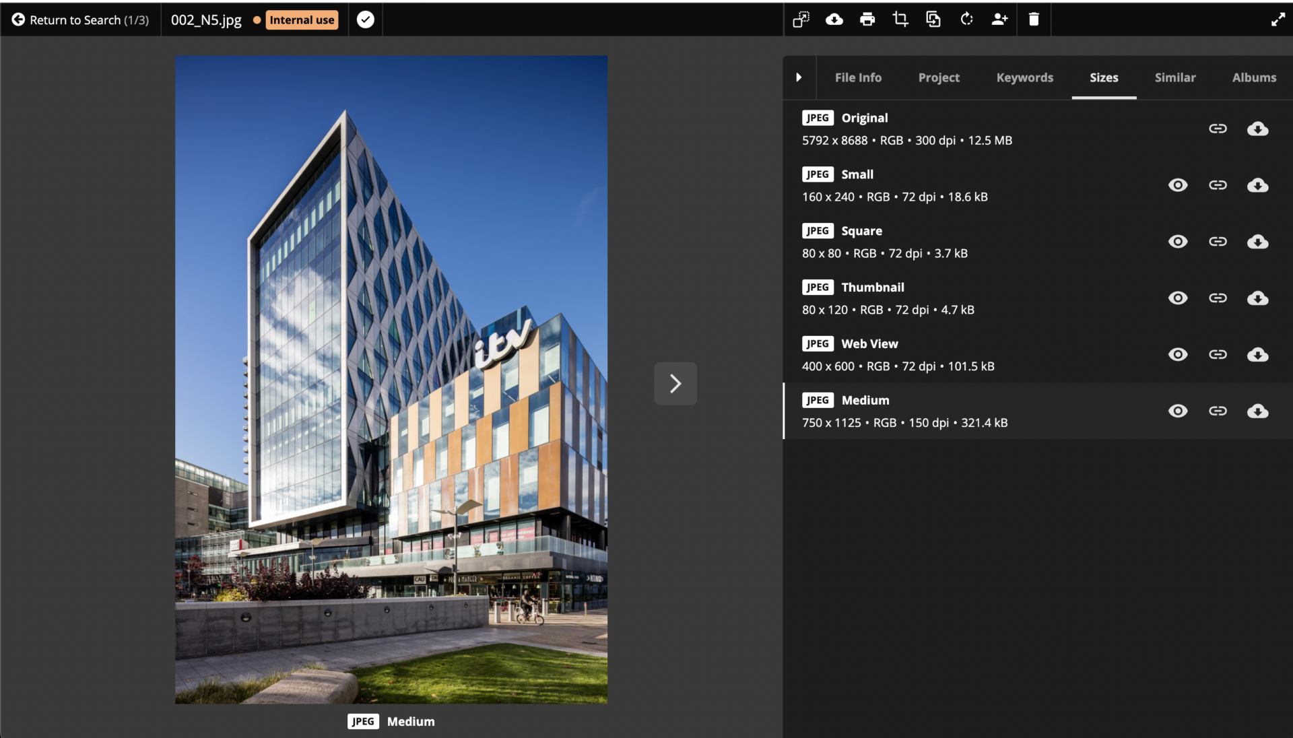Screen dimensions: 1293x738
Task: Download the Web View size file
Action: click(1257, 355)
